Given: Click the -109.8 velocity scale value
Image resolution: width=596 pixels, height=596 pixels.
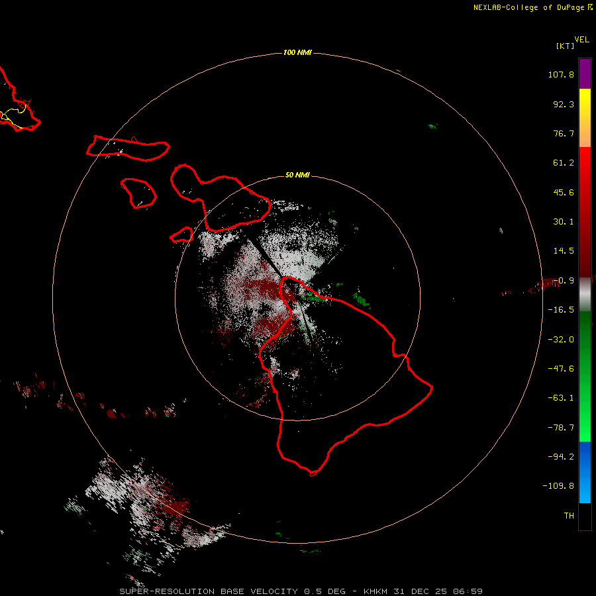Looking at the screenshot, I should (559, 486).
